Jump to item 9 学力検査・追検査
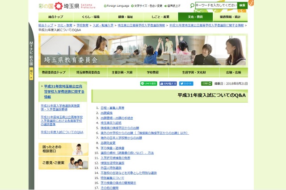 [112, 148]
